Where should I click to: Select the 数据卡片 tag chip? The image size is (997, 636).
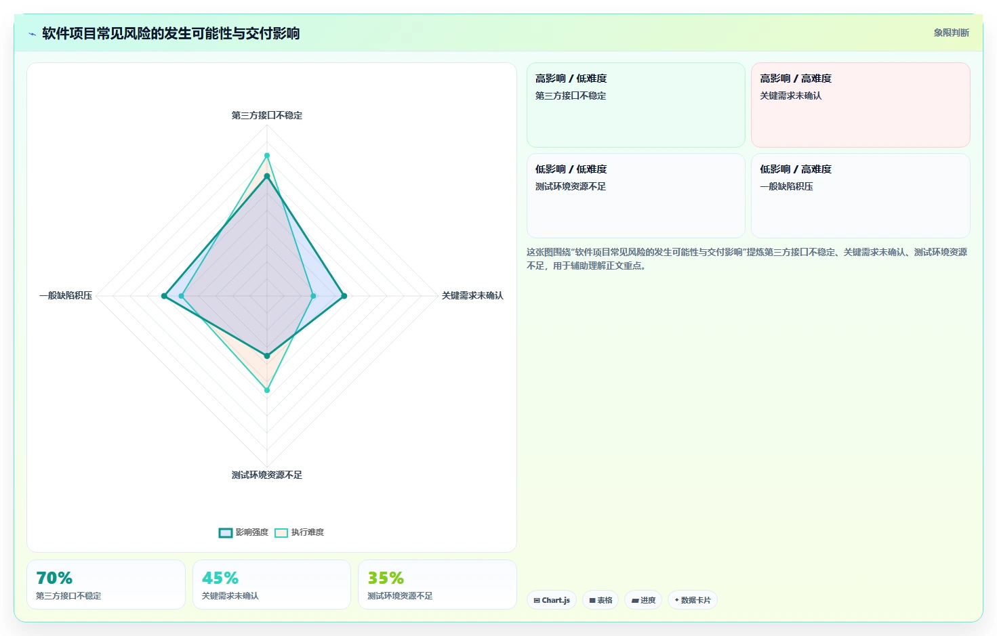pyautogui.click(x=693, y=600)
